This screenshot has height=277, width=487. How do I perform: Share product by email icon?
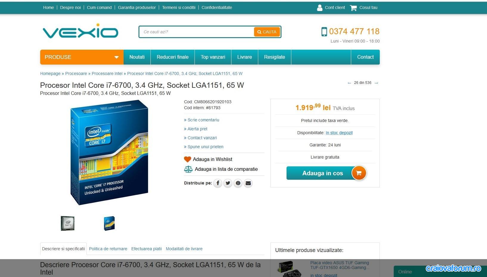[248, 183]
